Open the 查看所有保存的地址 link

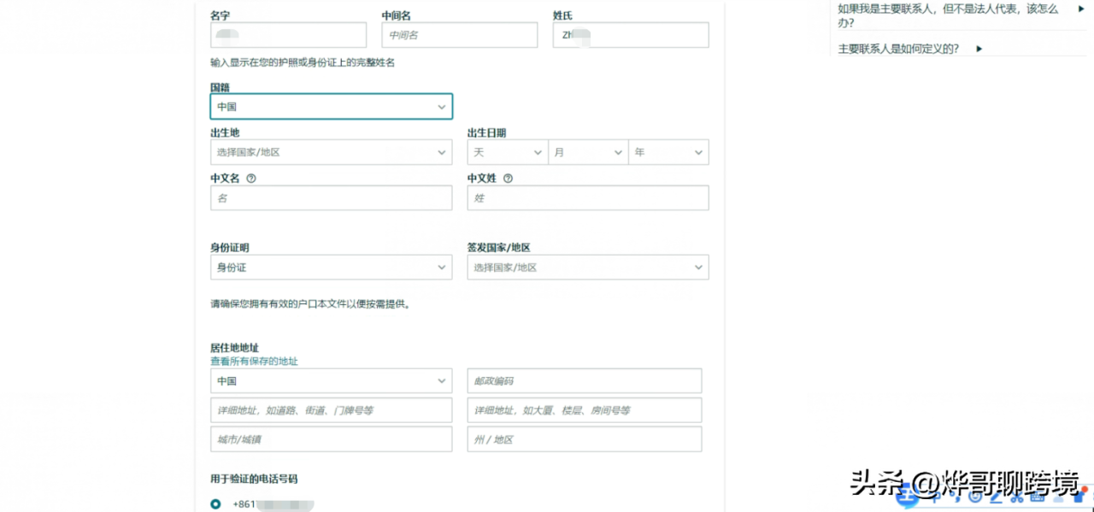[254, 361]
